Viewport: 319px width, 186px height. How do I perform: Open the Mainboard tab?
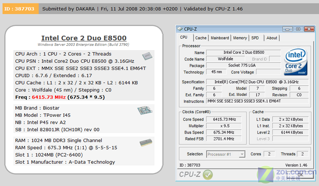pos(220,38)
